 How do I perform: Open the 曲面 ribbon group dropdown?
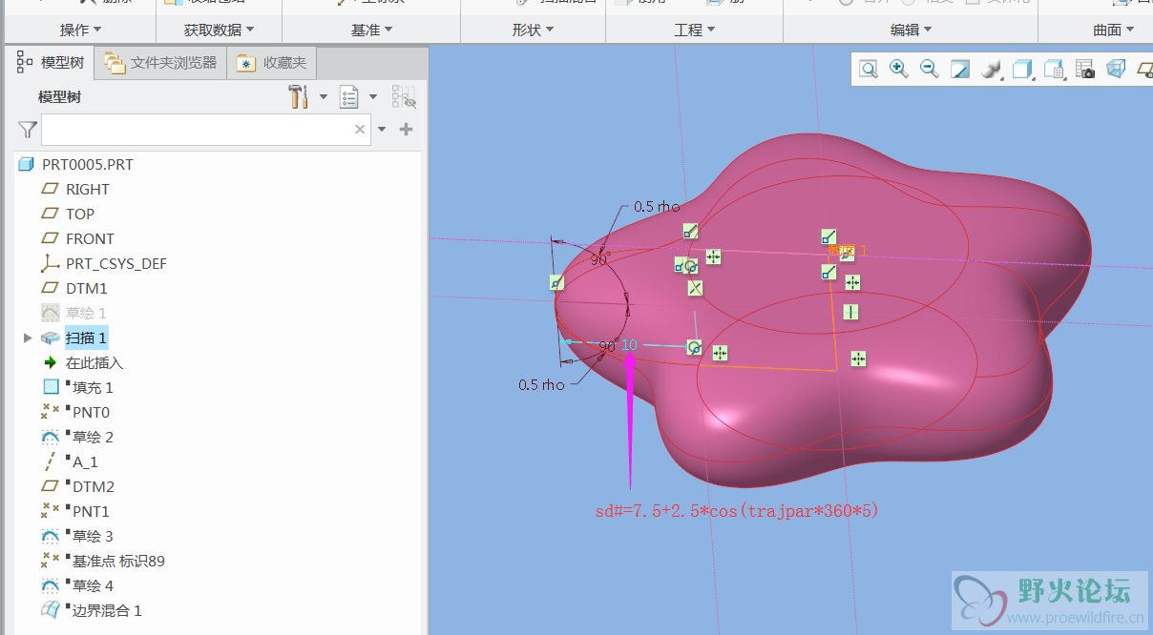pyautogui.click(x=1113, y=30)
